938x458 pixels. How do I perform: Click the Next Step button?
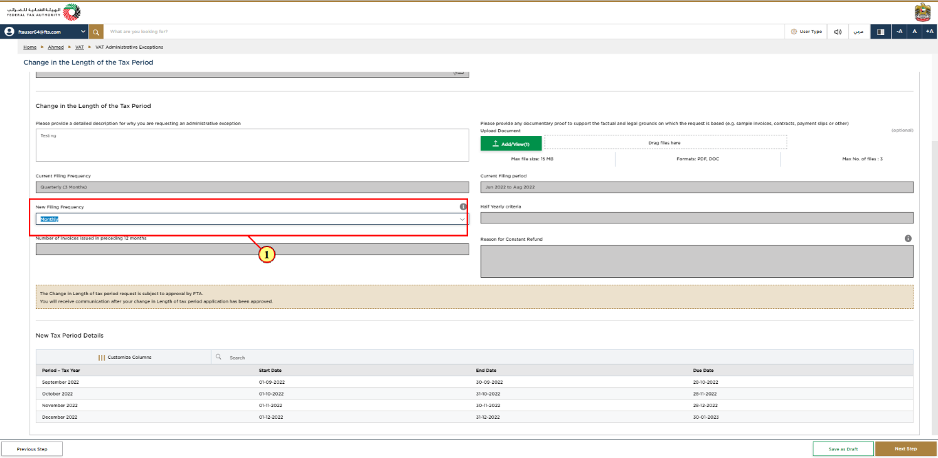click(906, 449)
